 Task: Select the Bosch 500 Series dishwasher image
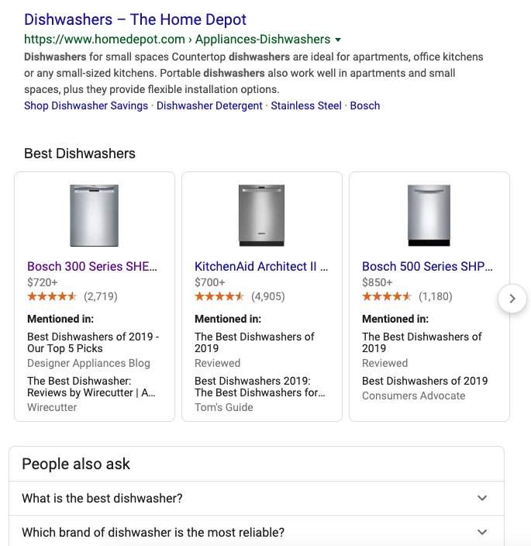tap(429, 216)
